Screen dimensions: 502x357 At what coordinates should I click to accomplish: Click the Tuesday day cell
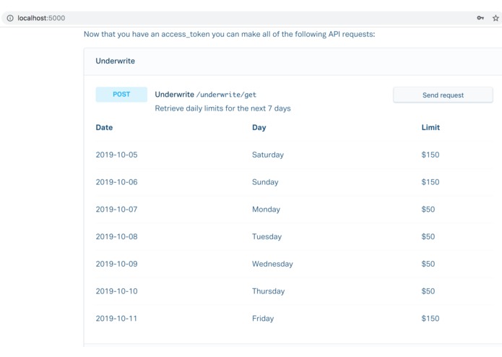tap(267, 236)
